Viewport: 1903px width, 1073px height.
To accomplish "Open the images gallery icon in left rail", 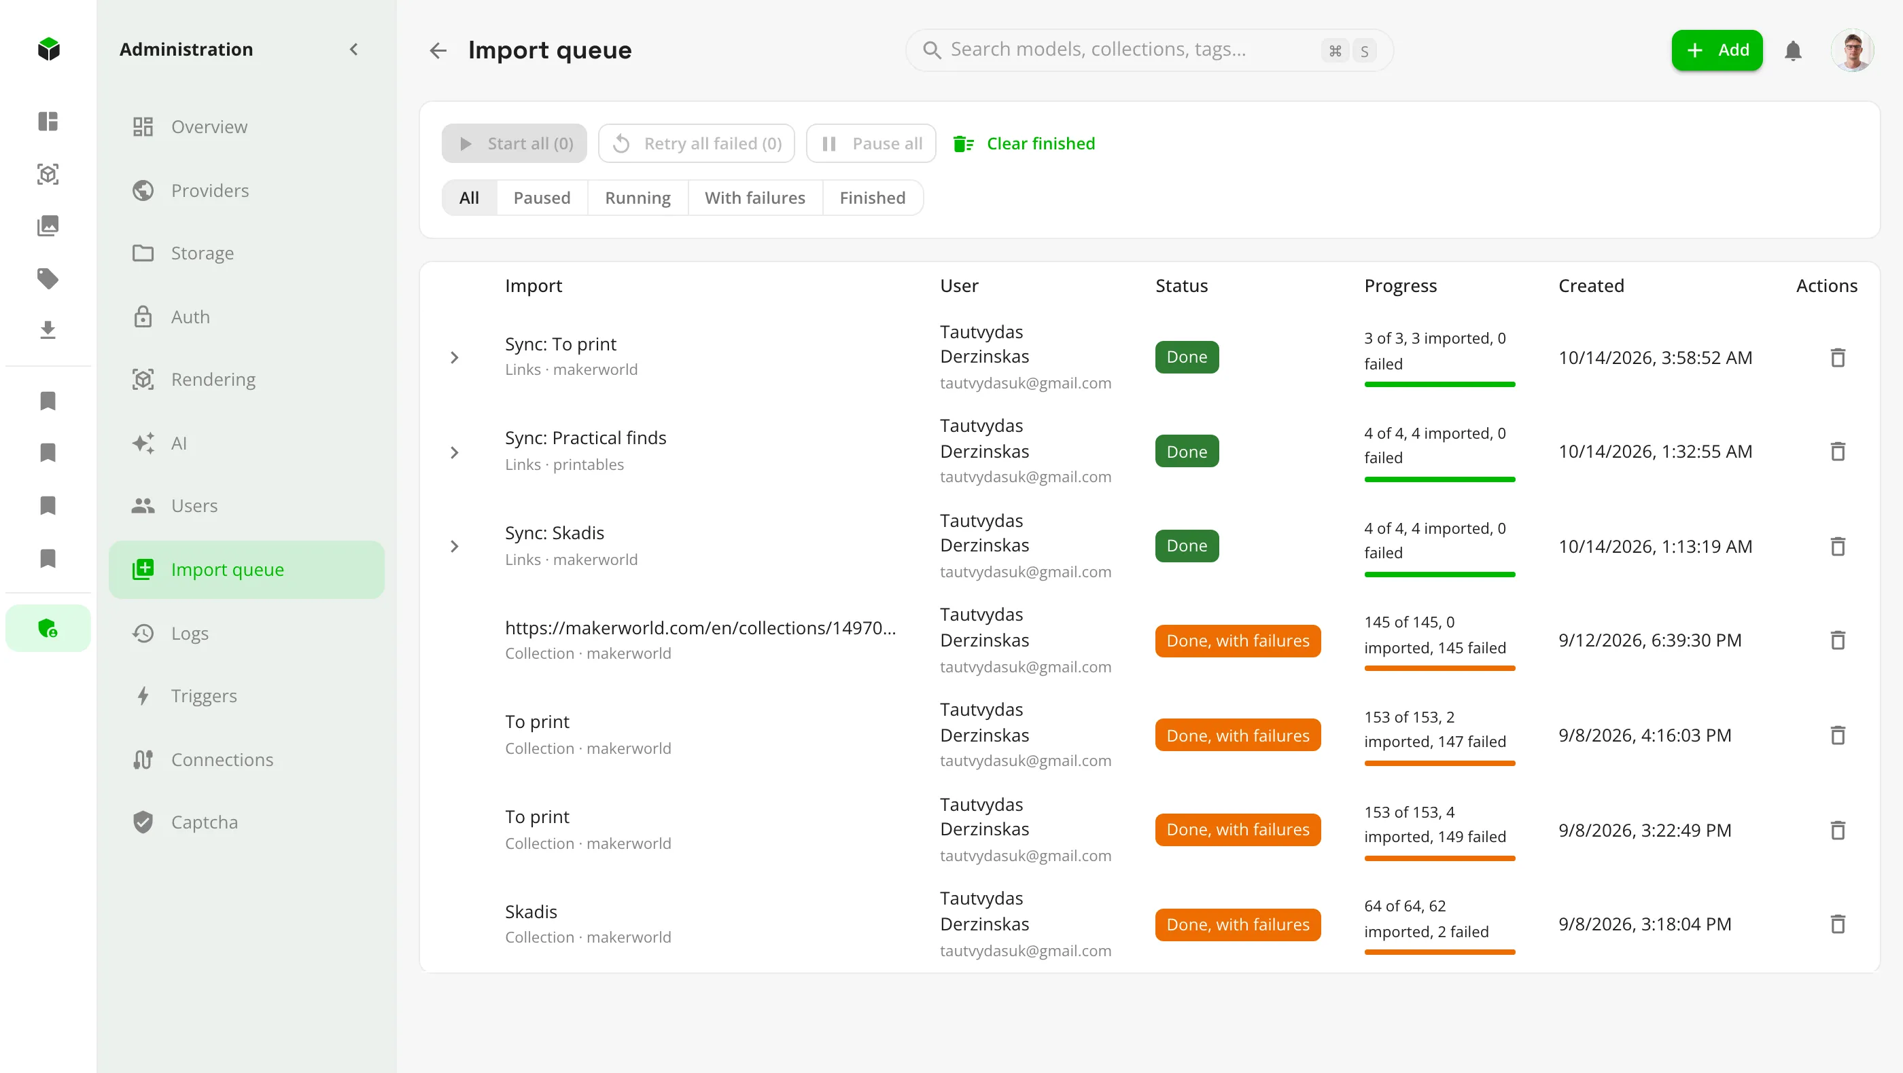I will point(48,226).
